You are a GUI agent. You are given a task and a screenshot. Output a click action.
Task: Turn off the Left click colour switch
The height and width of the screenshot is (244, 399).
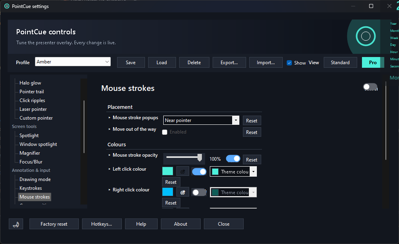(x=199, y=172)
